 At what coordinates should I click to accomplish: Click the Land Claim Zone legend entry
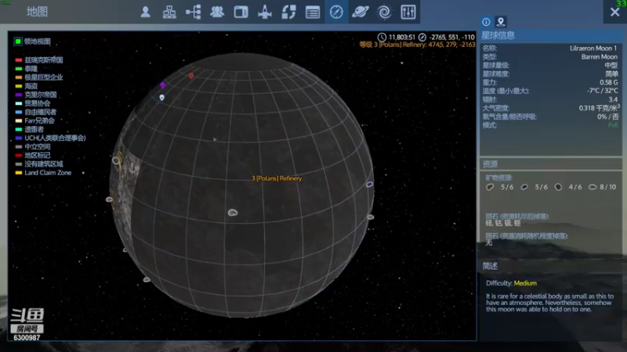48,173
